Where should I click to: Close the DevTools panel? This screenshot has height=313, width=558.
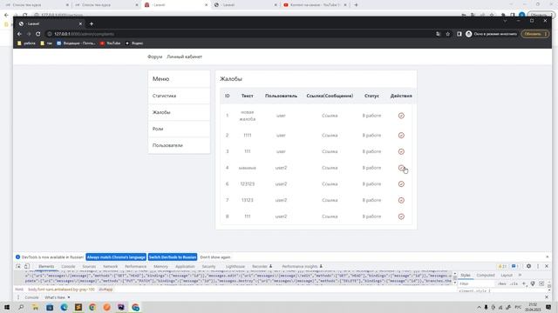coord(547,266)
